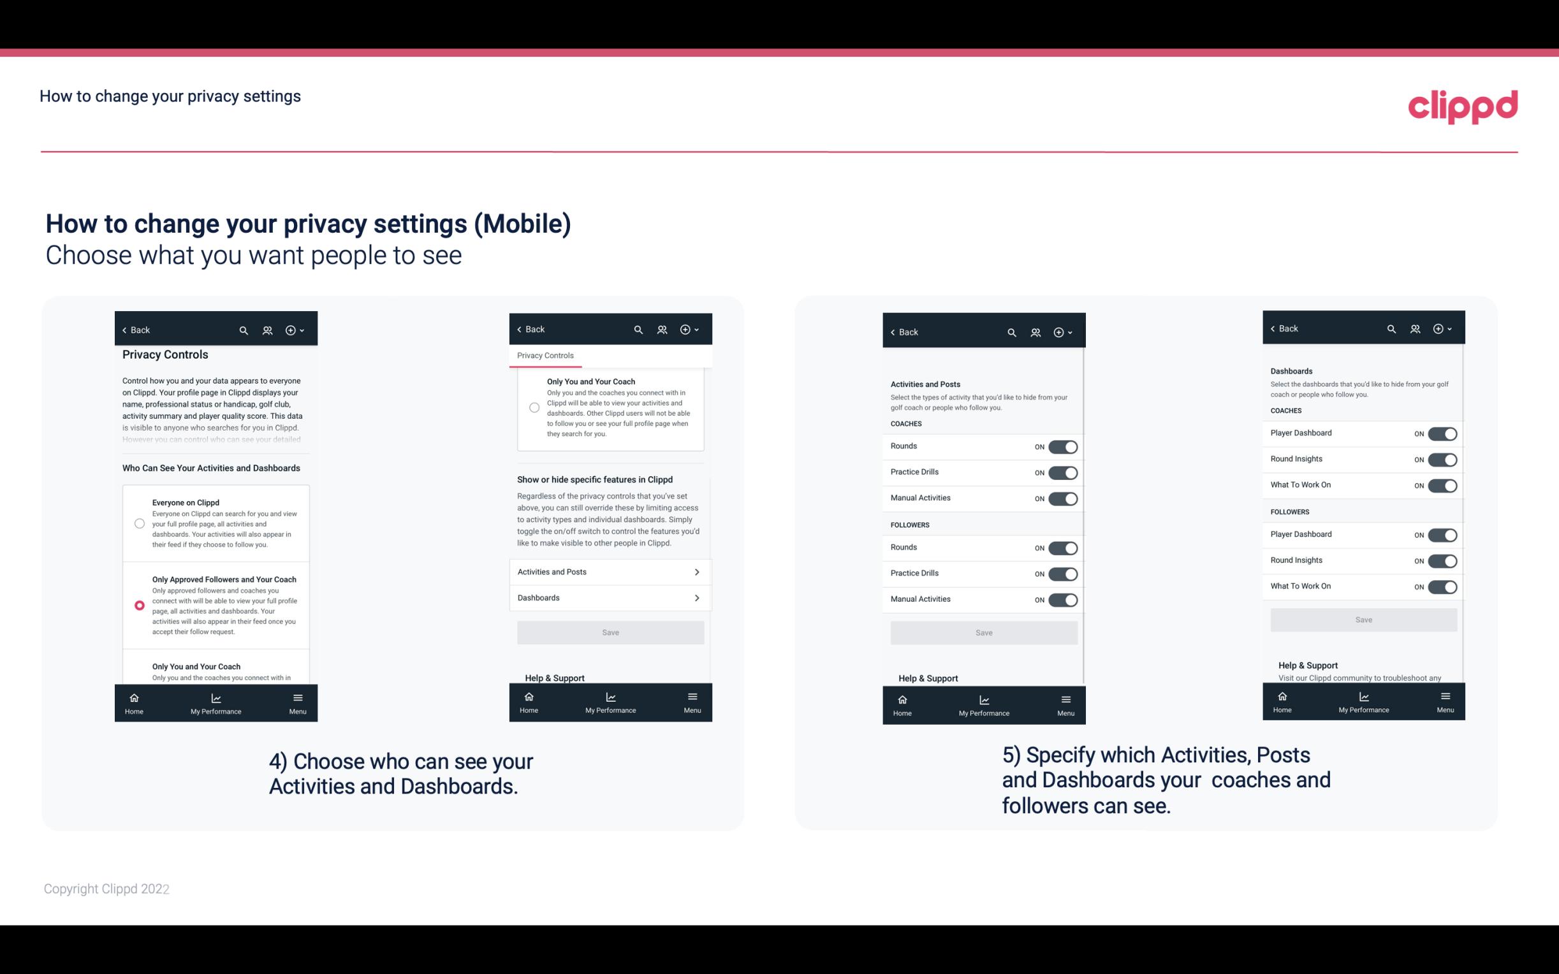Select Everyone on Clippd radio button

(x=138, y=522)
